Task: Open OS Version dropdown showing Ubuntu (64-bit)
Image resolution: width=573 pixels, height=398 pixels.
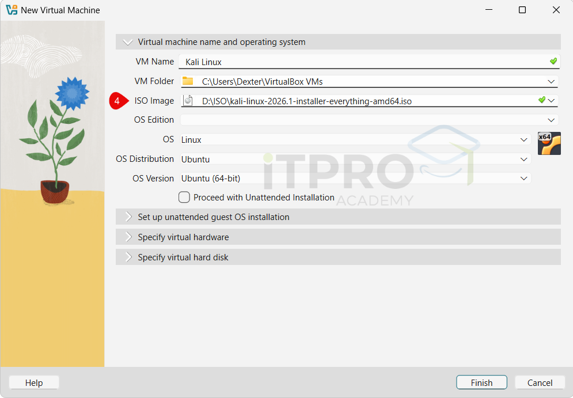Action: (355, 179)
